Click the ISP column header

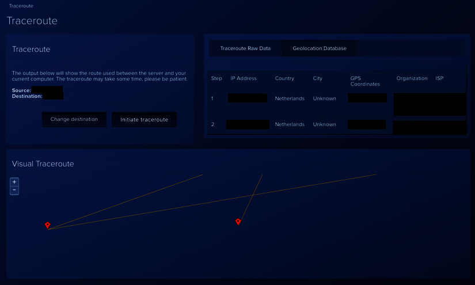[x=440, y=78]
